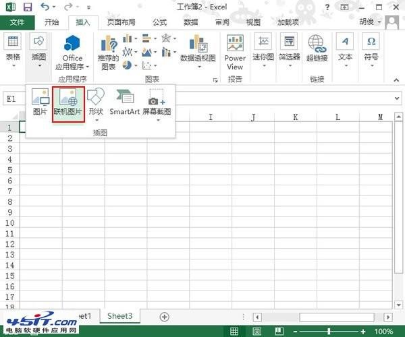Click the zoom in plus button

pyautogui.click(x=363, y=332)
